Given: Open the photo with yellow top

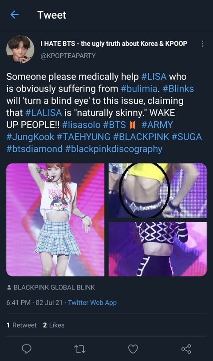Looking at the screenshot, I should 158,190.
